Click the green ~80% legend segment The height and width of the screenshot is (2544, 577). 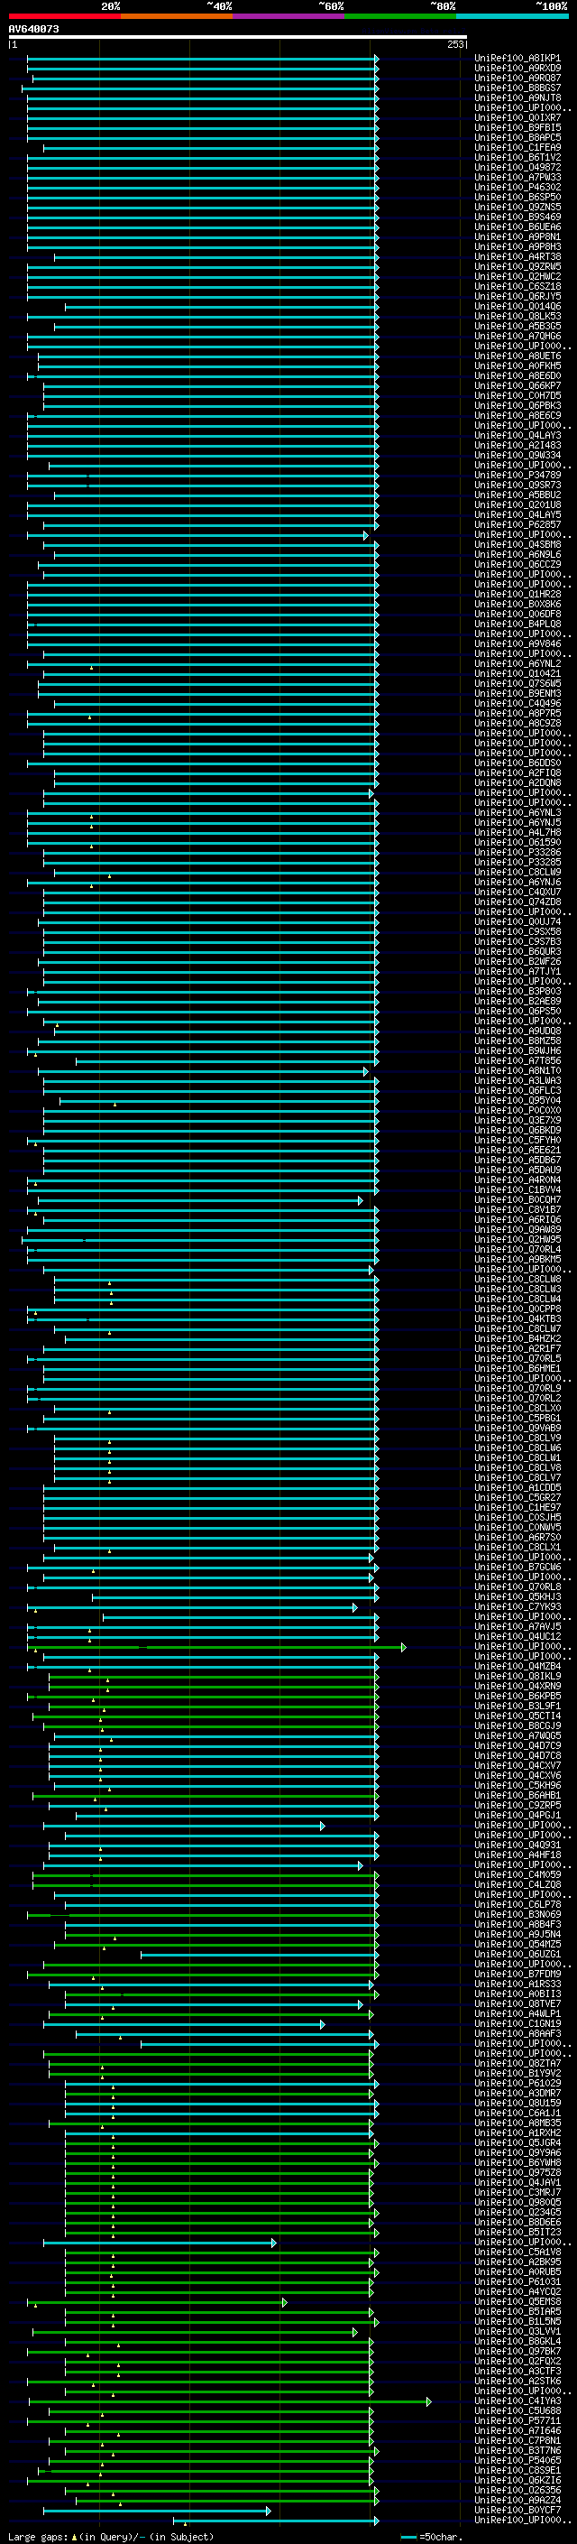point(400,16)
